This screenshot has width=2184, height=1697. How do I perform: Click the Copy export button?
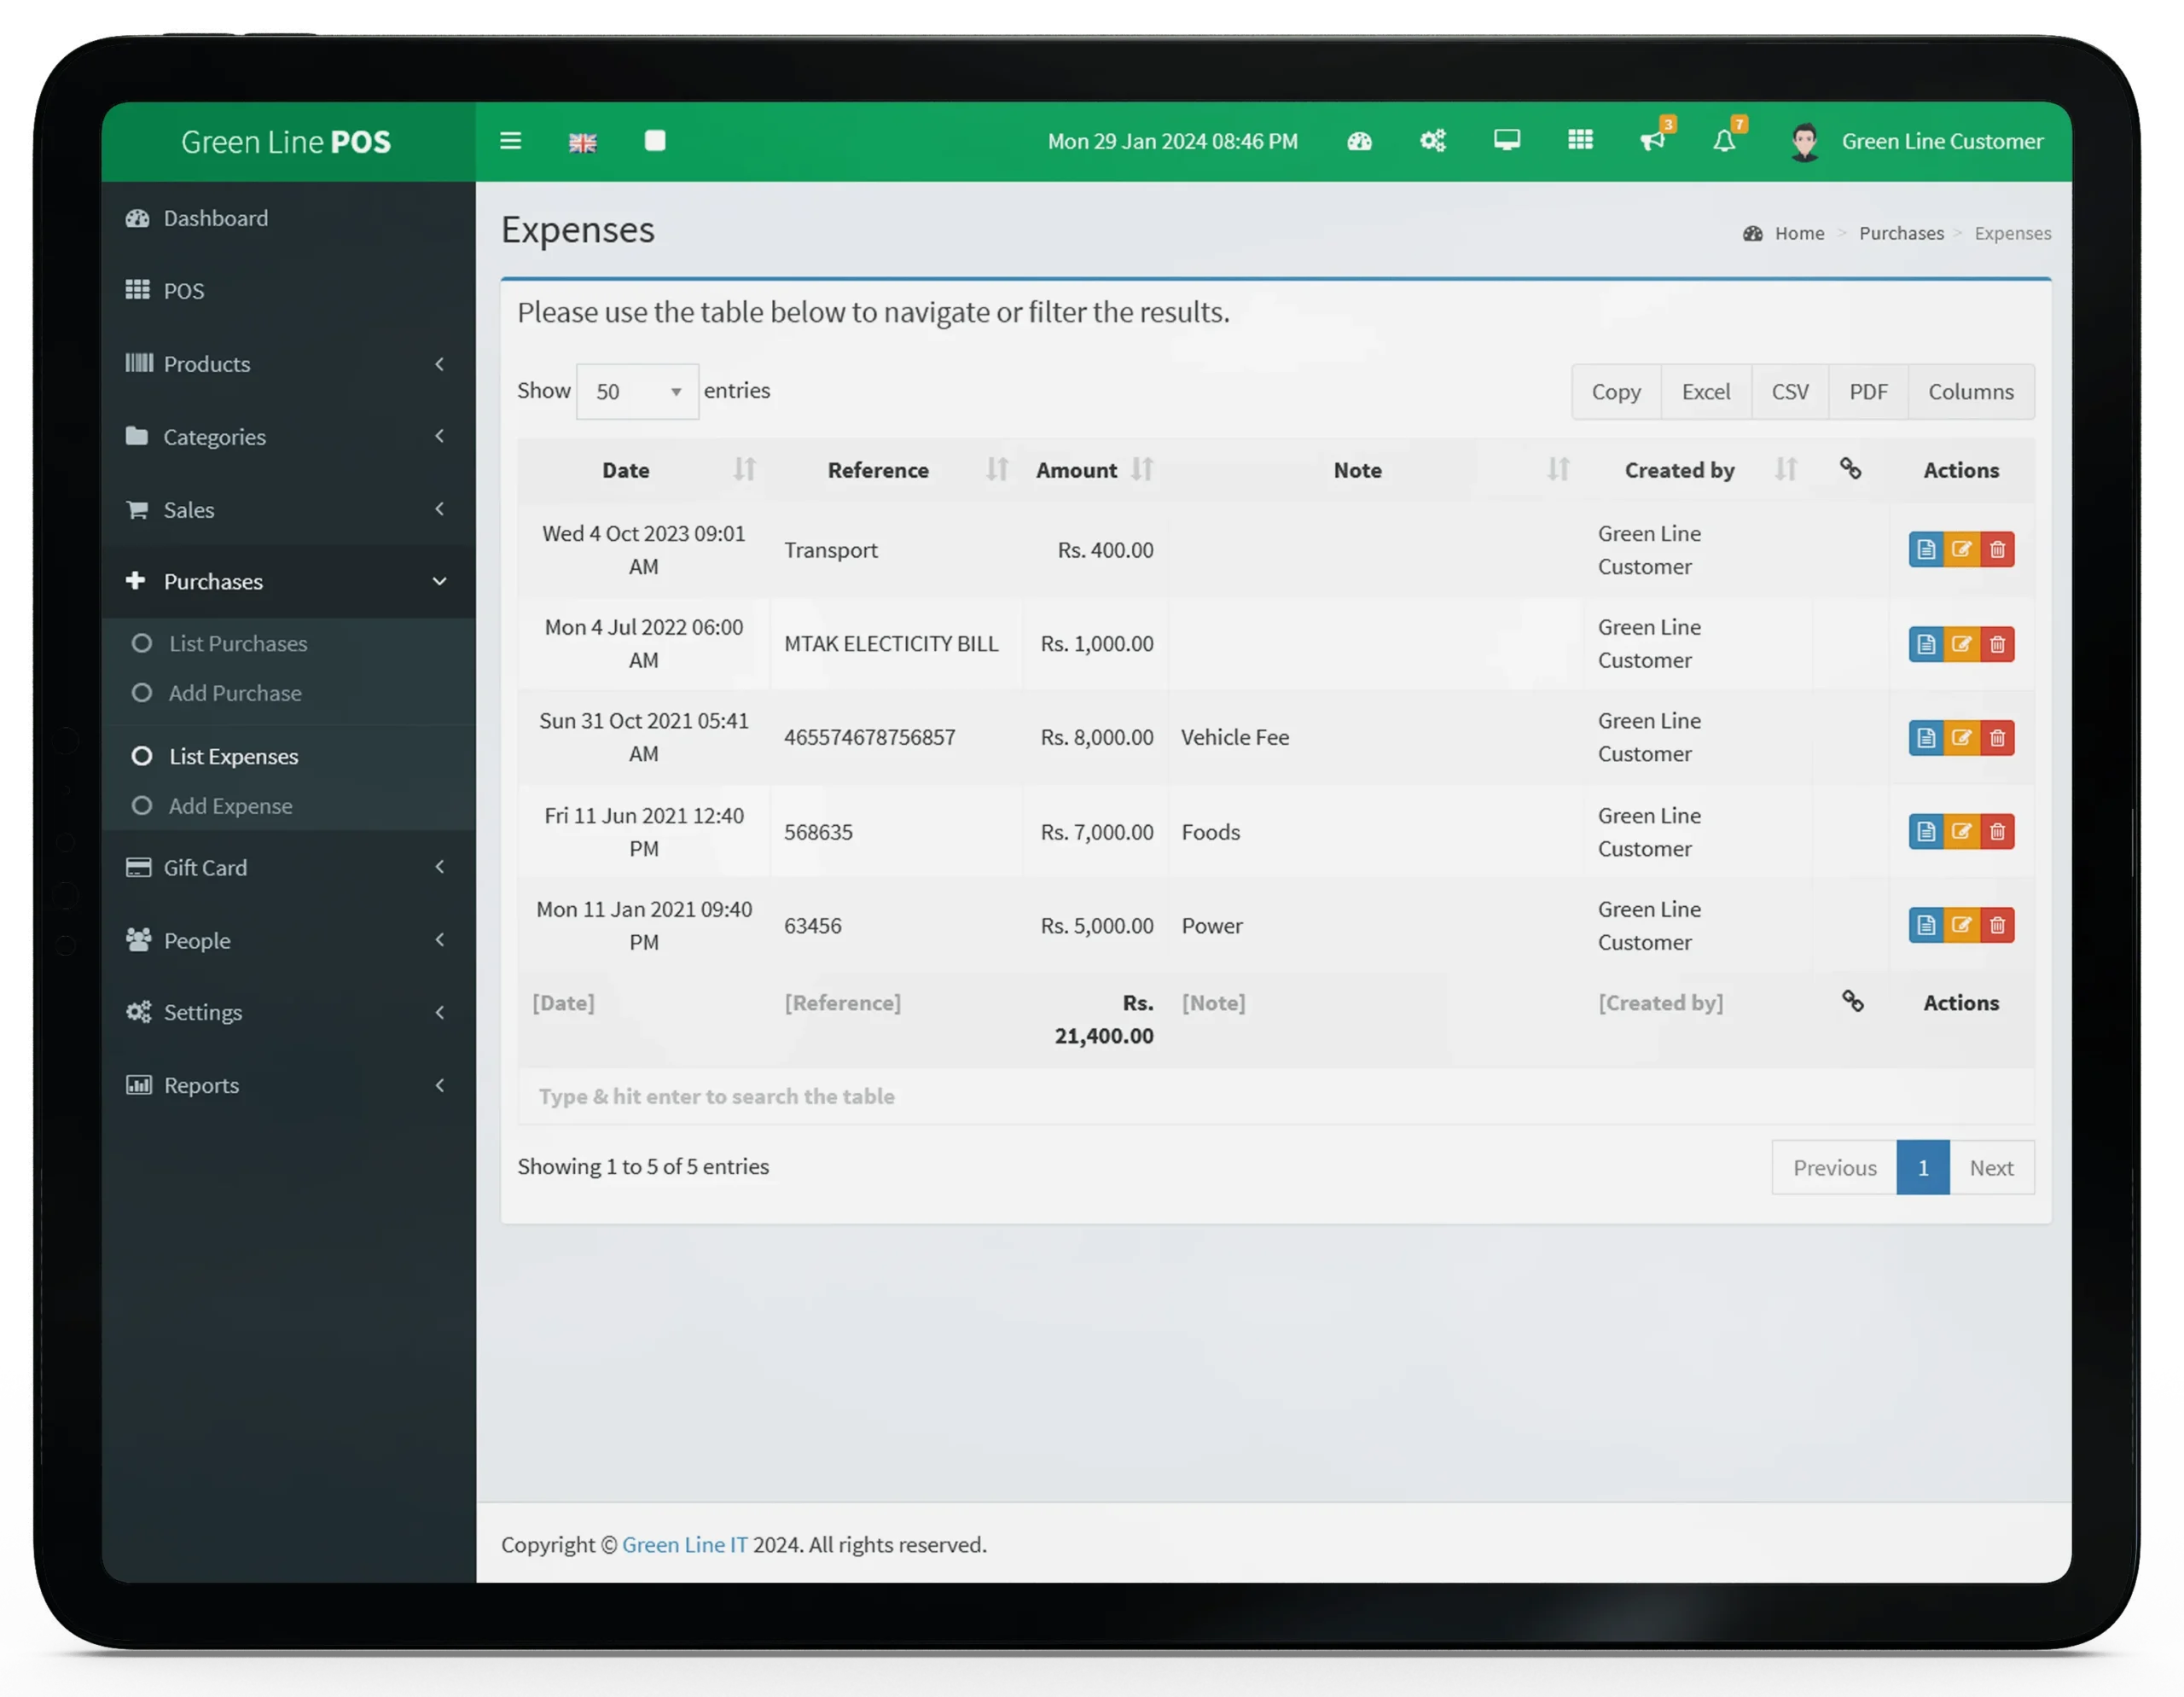(x=1615, y=390)
